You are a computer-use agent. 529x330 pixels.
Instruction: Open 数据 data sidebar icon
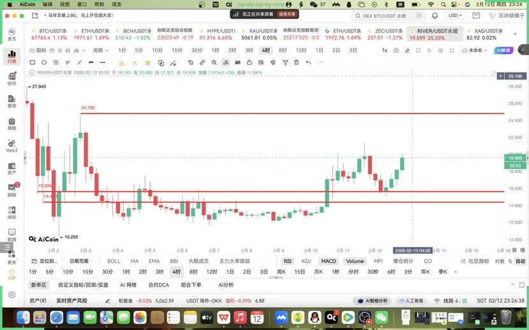pos(12,235)
